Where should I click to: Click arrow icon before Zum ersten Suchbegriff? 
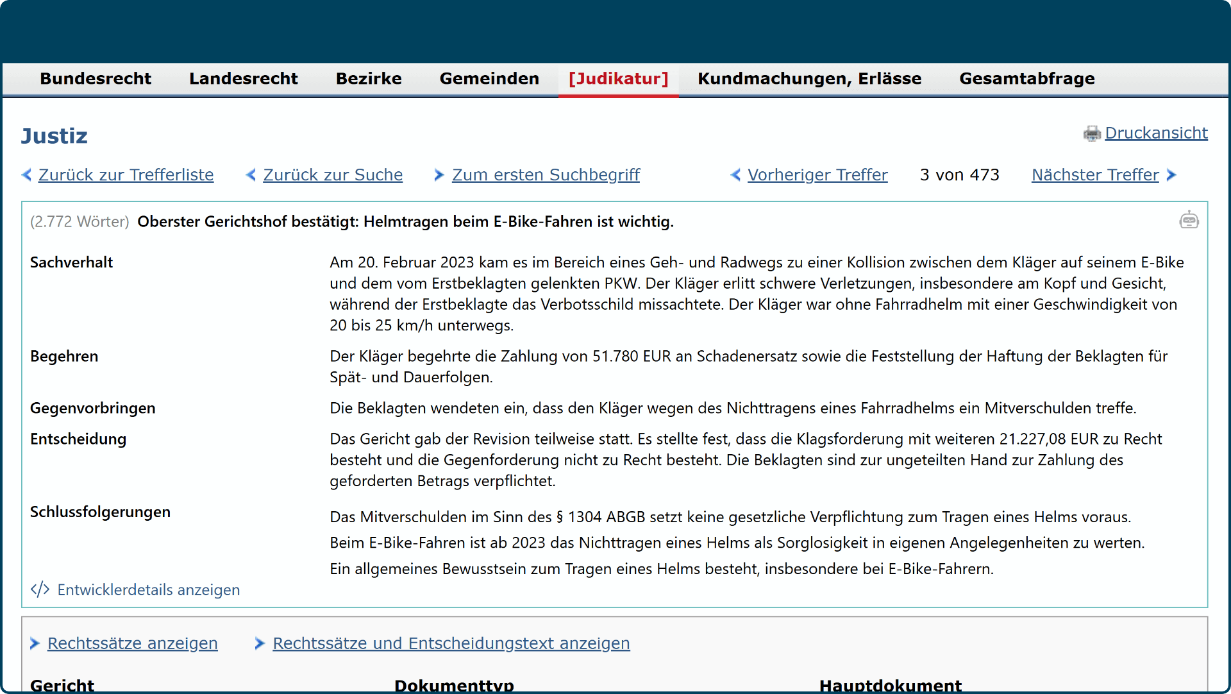click(439, 174)
